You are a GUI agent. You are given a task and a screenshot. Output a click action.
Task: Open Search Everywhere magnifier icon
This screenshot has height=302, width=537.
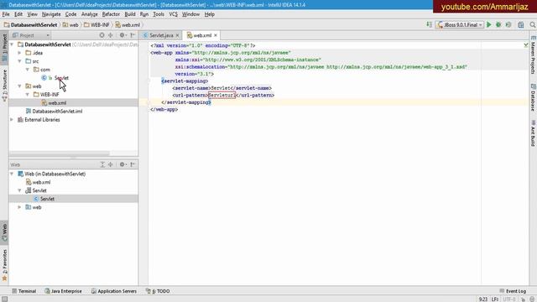(x=532, y=24)
